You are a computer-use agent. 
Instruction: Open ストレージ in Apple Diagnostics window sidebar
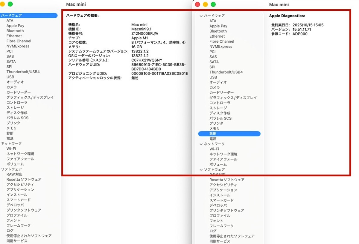[218, 108]
